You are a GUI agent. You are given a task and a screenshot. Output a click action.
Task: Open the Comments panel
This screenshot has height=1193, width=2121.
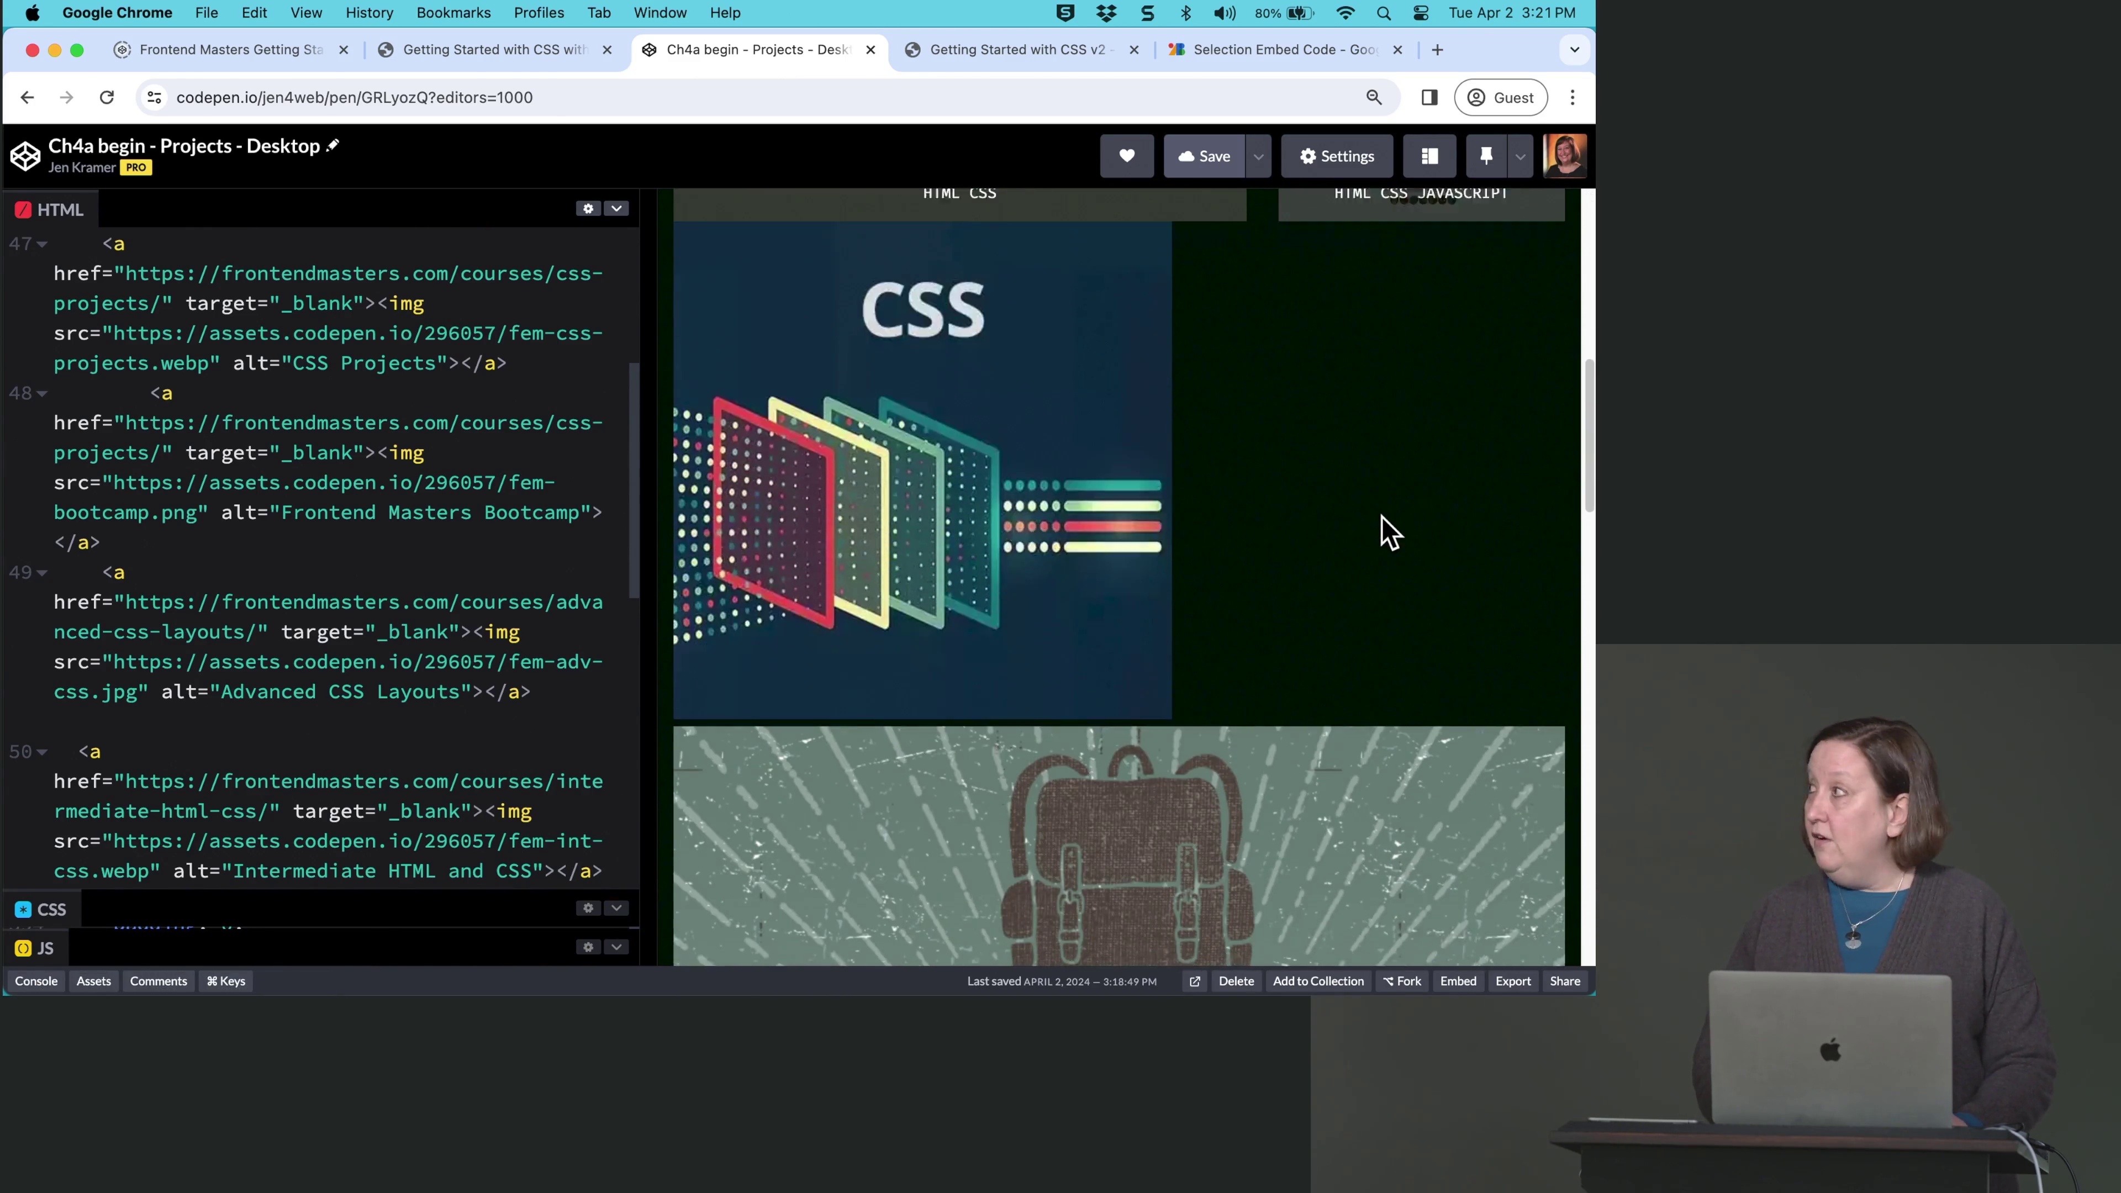coord(158,980)
